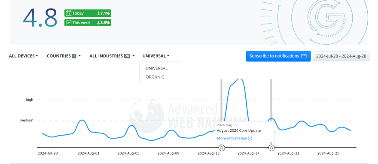Click the external link icon beside More information

pyautogui.click(x=250, y=139)
